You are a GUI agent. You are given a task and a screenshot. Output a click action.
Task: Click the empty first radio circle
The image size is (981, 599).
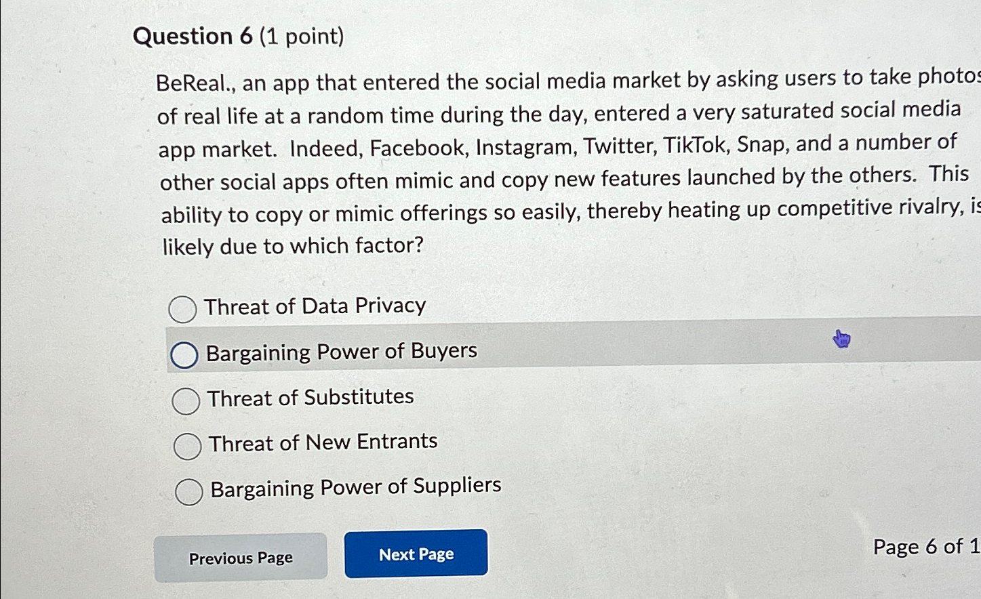pos(183,310)
